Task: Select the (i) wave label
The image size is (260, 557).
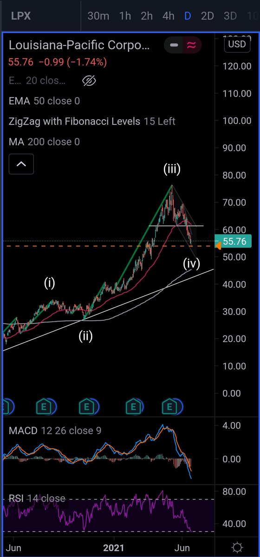Action: coord(49,283)
